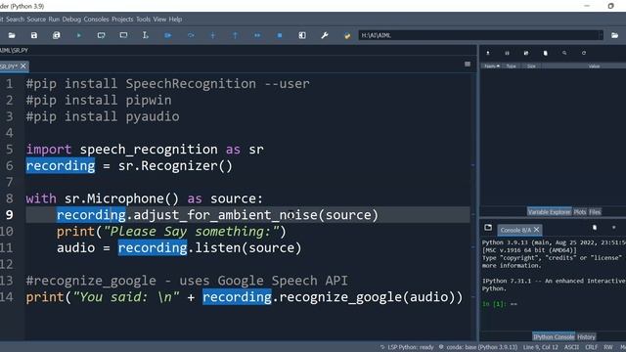Click CRLF line ending status
626x352 pixels.
[x=591, y=347]
